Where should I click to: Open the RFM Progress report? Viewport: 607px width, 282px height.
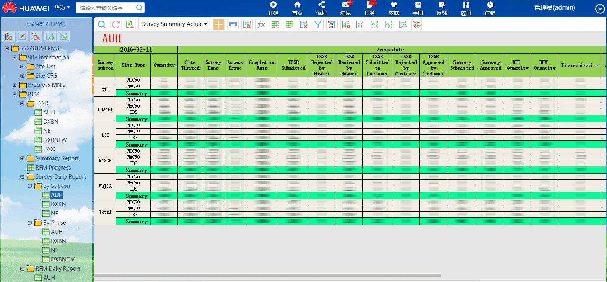(53, 168)
